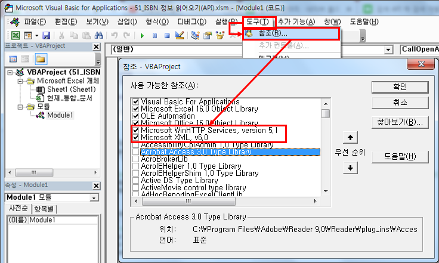Open the Object Browser toolbar icon
The height and width of the screenshot is (263, 439).
(220, 36)
